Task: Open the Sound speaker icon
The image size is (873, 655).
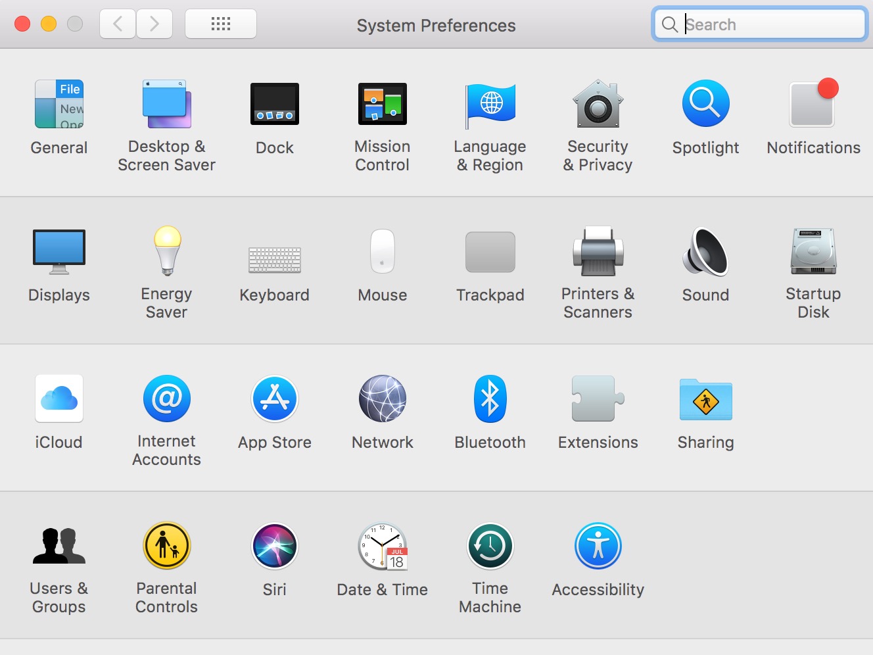Action: [706, 251]
